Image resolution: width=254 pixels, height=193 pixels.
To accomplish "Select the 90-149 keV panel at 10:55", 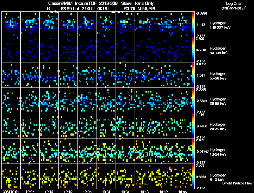I will [x=182, y=50].
